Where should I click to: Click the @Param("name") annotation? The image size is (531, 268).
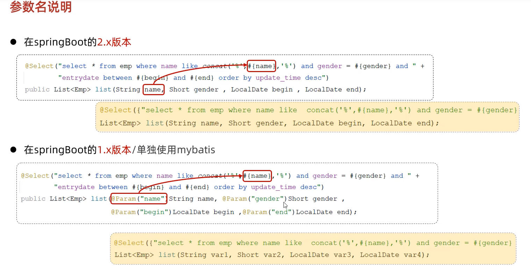point(139,199)
